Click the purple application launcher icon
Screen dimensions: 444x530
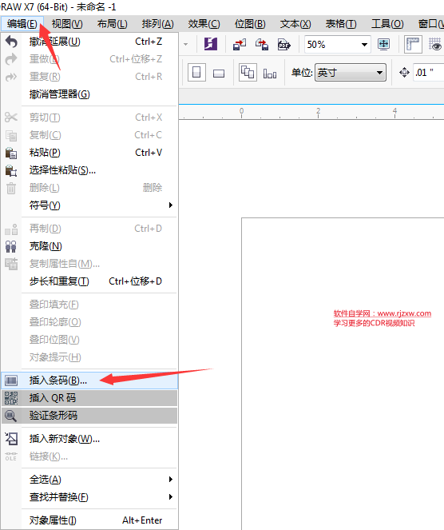(211, 44)
